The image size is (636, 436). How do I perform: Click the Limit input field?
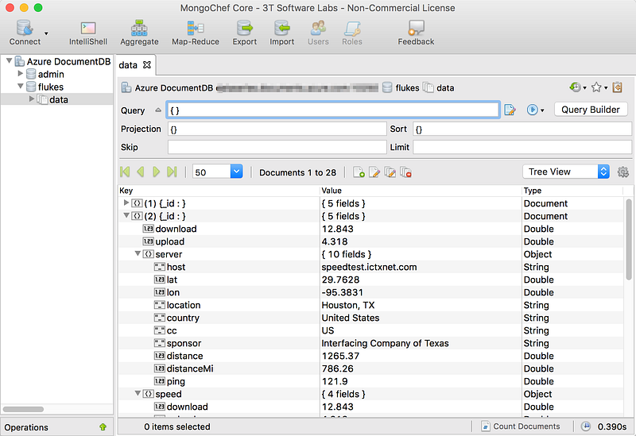(522, 147)
